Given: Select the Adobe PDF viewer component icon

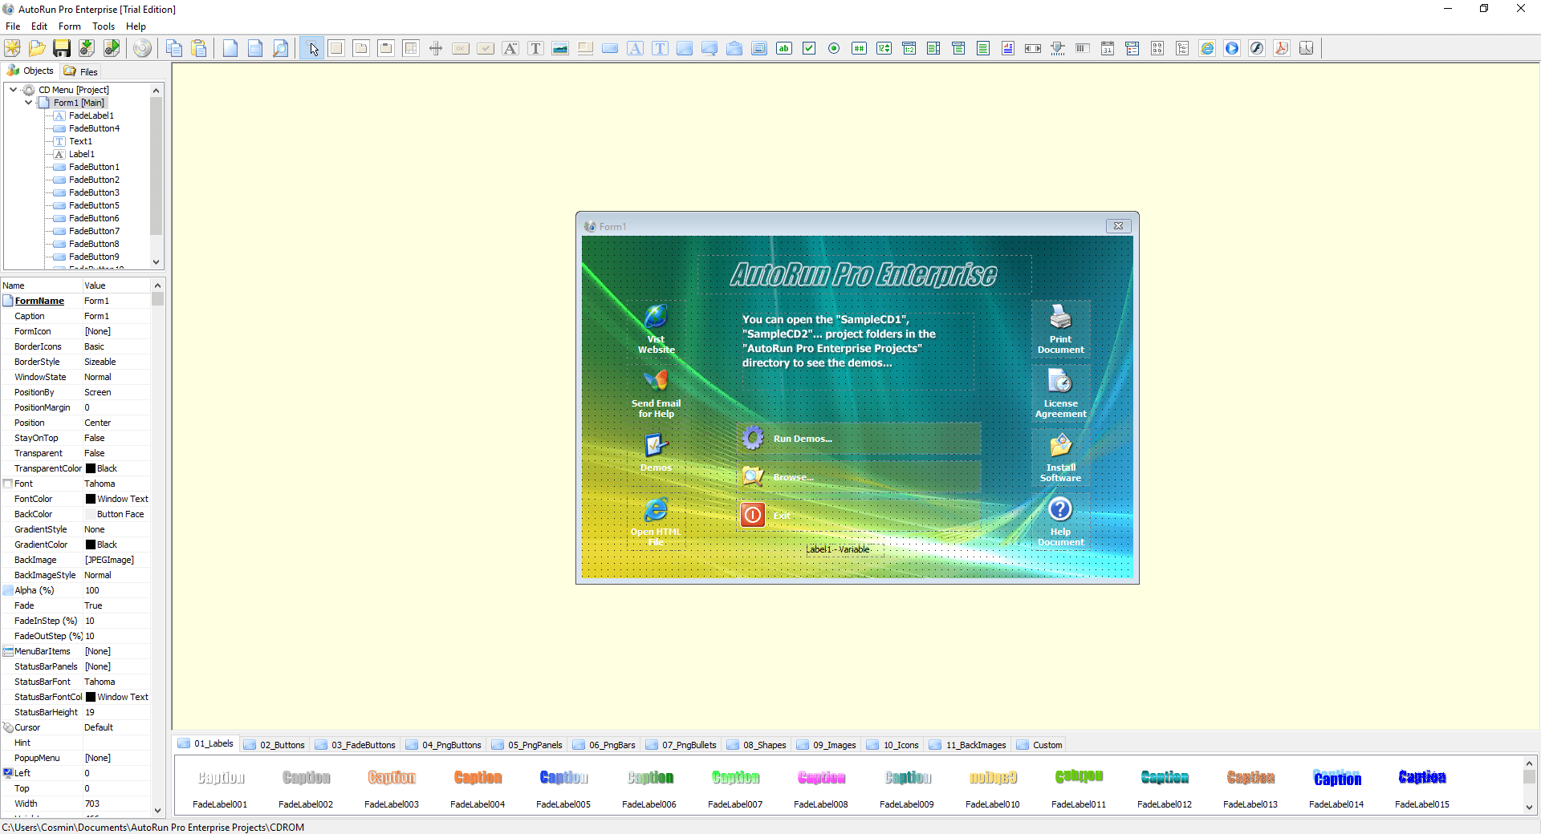Looking at the screenshot, I should [1282, 48].
